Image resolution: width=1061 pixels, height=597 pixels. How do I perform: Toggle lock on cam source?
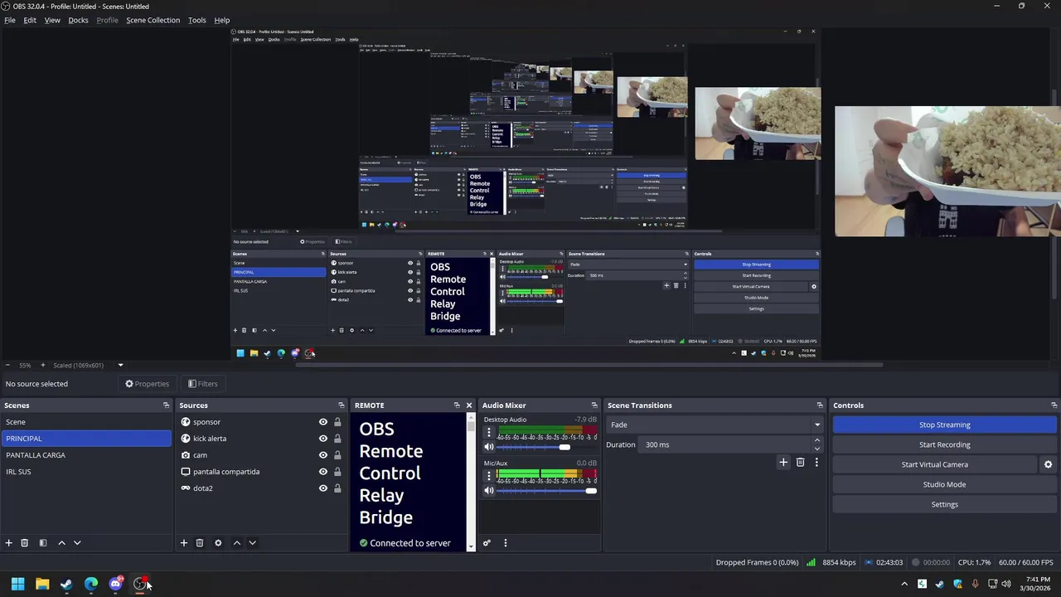337,455
